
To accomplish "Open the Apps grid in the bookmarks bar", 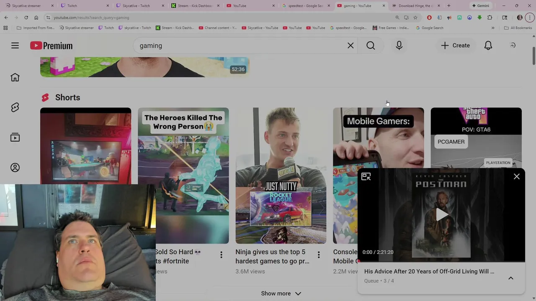I will (x=5, y=28).
